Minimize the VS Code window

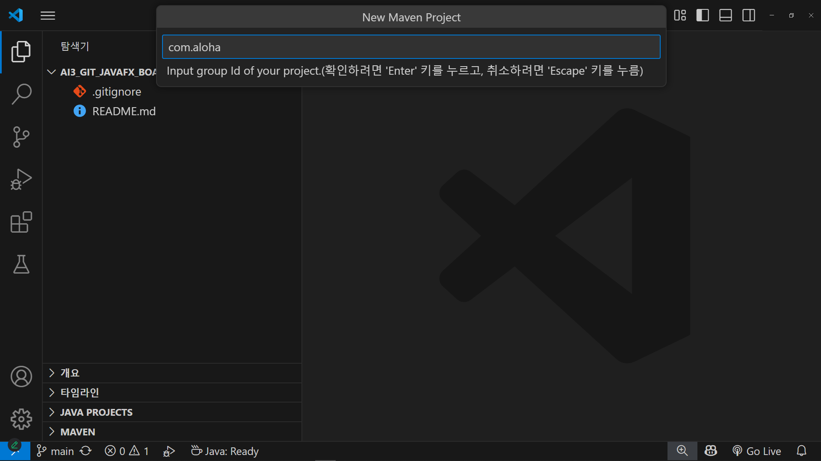pos(772,15)
